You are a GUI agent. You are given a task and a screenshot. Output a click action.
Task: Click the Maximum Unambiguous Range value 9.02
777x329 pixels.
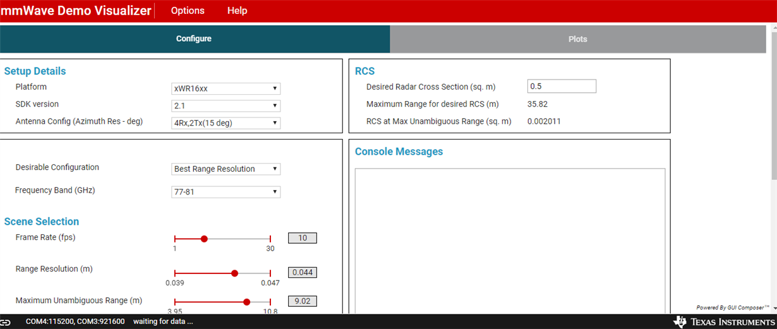click(x=303, y=301)
